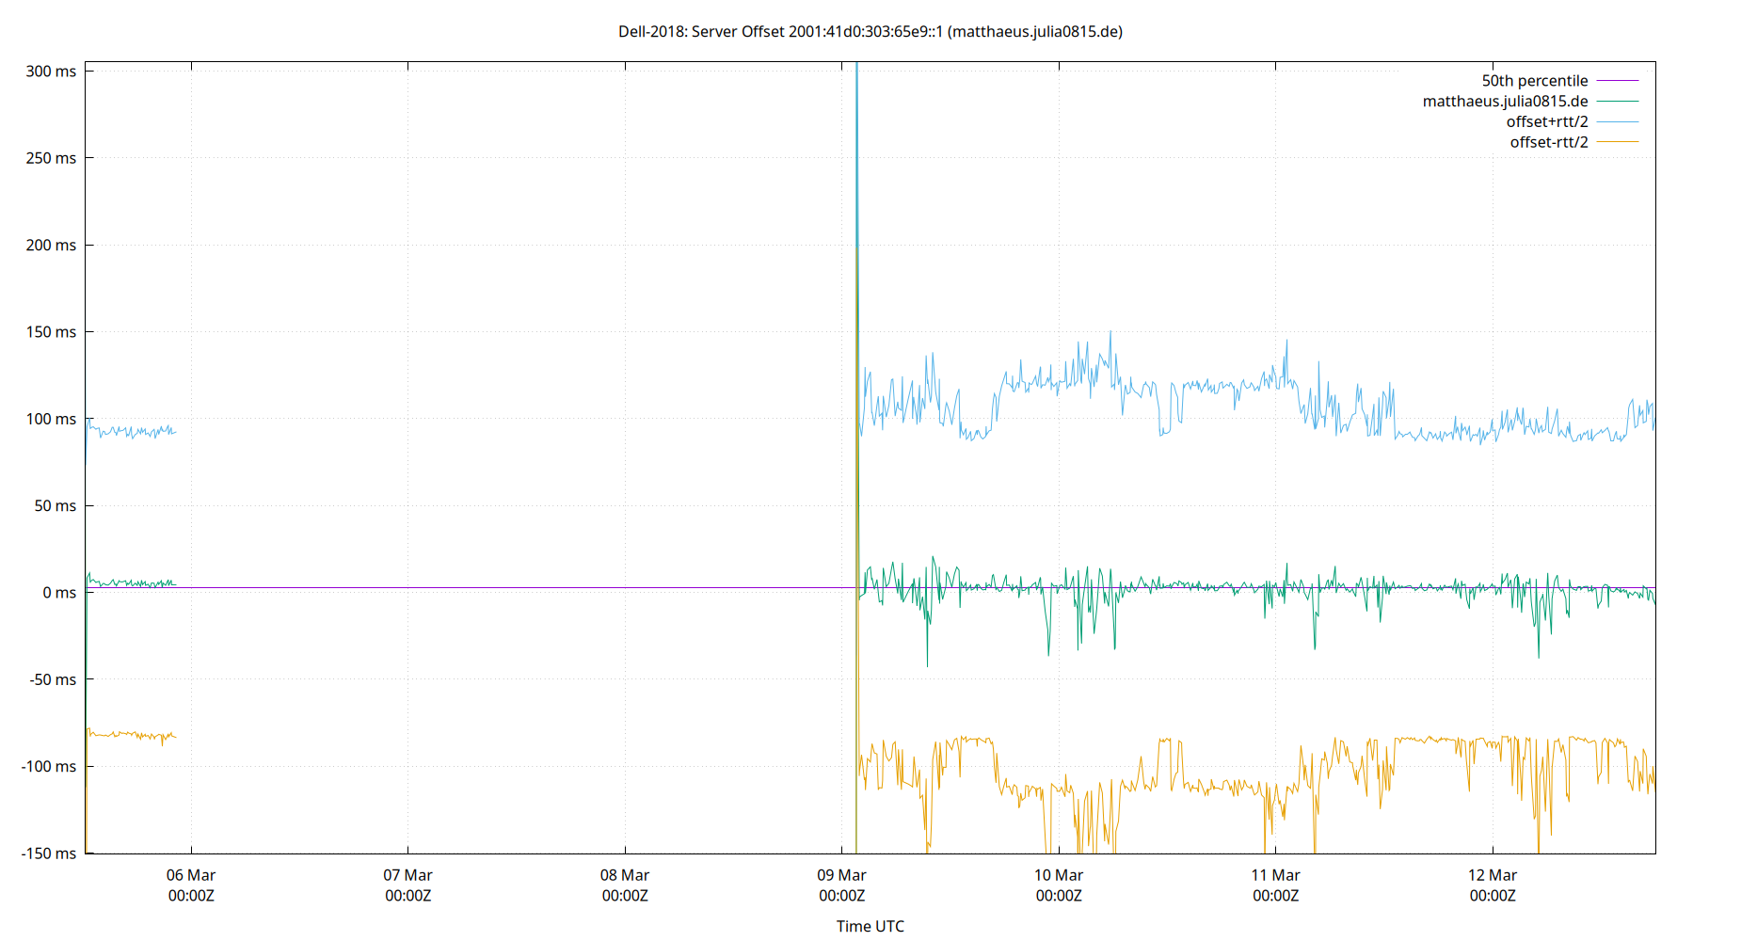Click the orange "offset-rtt/2" legend label

tap(1549, 141)
